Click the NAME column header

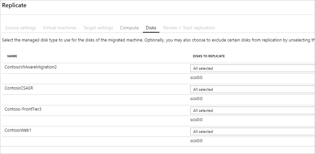(x=12, y=56)
